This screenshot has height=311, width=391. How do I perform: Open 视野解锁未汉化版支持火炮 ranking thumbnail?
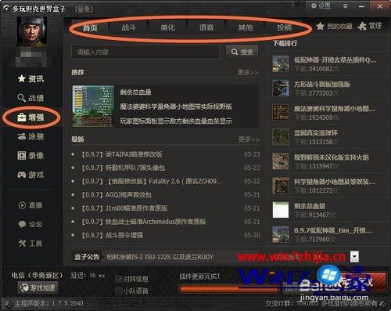coord(281,161)
